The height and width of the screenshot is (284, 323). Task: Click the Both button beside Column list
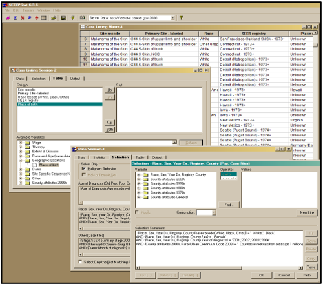pyautogui.click(x=110, y=130)
